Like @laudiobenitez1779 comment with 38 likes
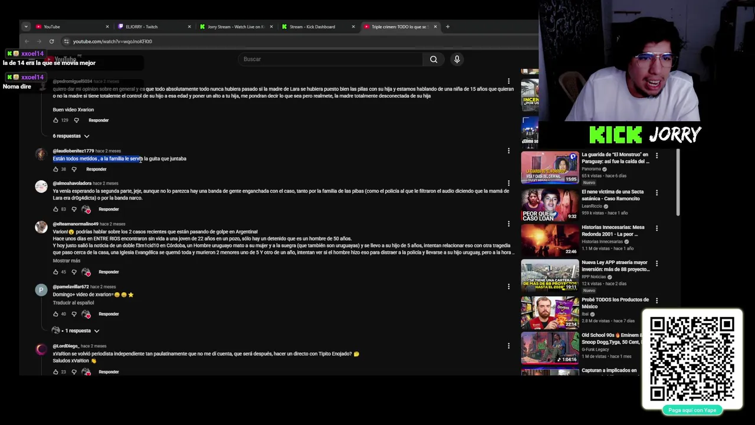This screenshot has width=755, height=425. [x=55, y=169]
